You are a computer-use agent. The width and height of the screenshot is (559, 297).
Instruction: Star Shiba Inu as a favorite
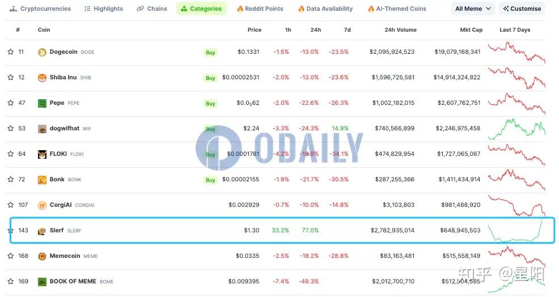pos(11,78)
